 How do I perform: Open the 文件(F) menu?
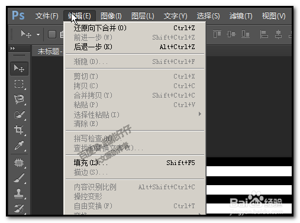(47, 16)
